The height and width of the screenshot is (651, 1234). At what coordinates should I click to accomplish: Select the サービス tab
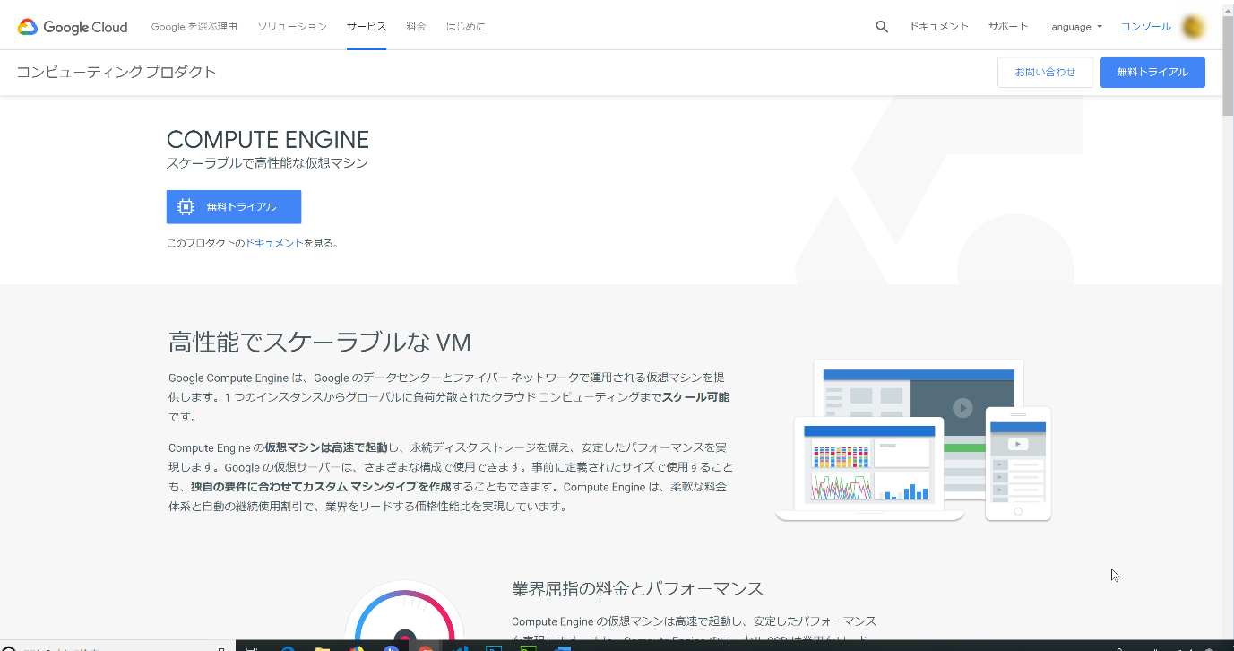pos(367,27)
